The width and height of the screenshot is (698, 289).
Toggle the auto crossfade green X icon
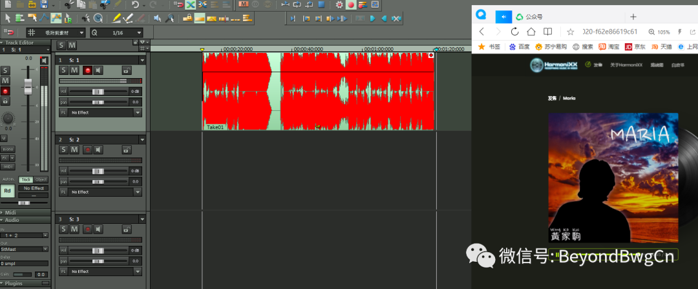pyautogui.click(x=191, y=5)
